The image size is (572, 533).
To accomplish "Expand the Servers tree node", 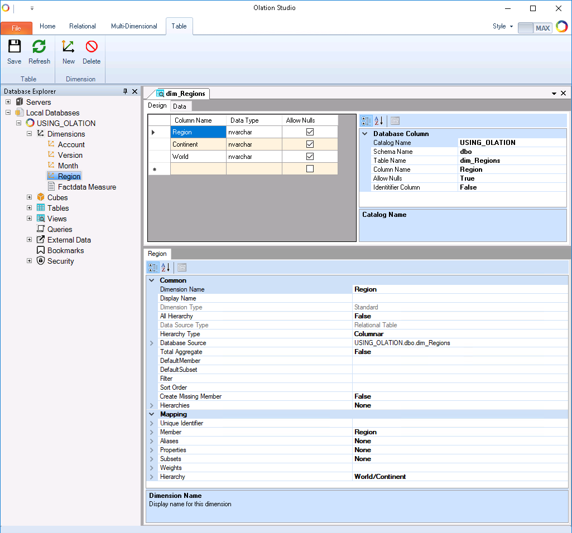I will pos(8,102).
